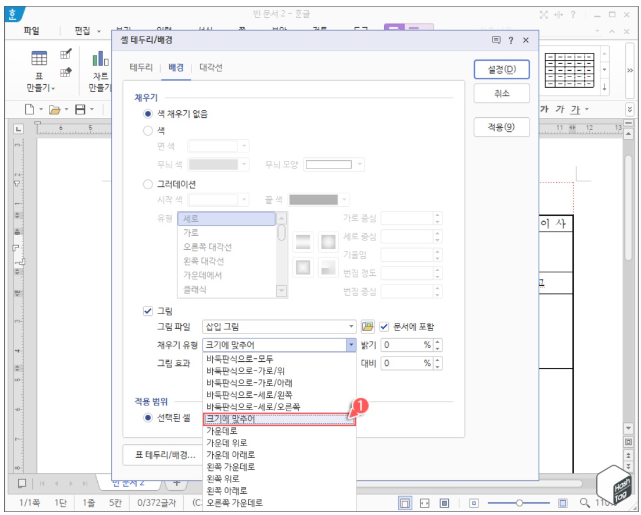
Task: Click the fit width icon in status bar
Action: click(425, 503)
